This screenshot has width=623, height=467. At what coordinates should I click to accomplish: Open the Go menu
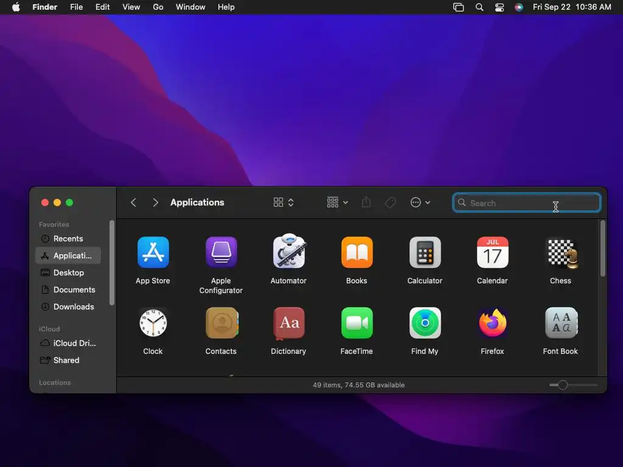coord(158,7)
